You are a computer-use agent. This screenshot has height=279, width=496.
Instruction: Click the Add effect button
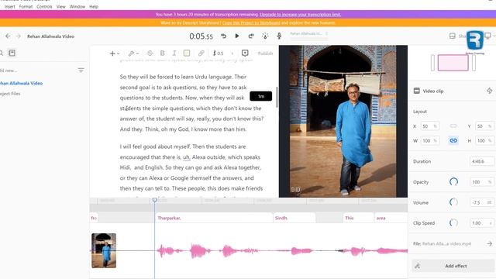[x=453, y=266]
